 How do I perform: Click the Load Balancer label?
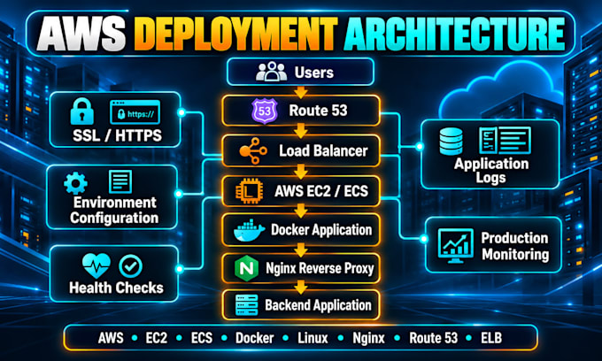click(x=323, y=150)
